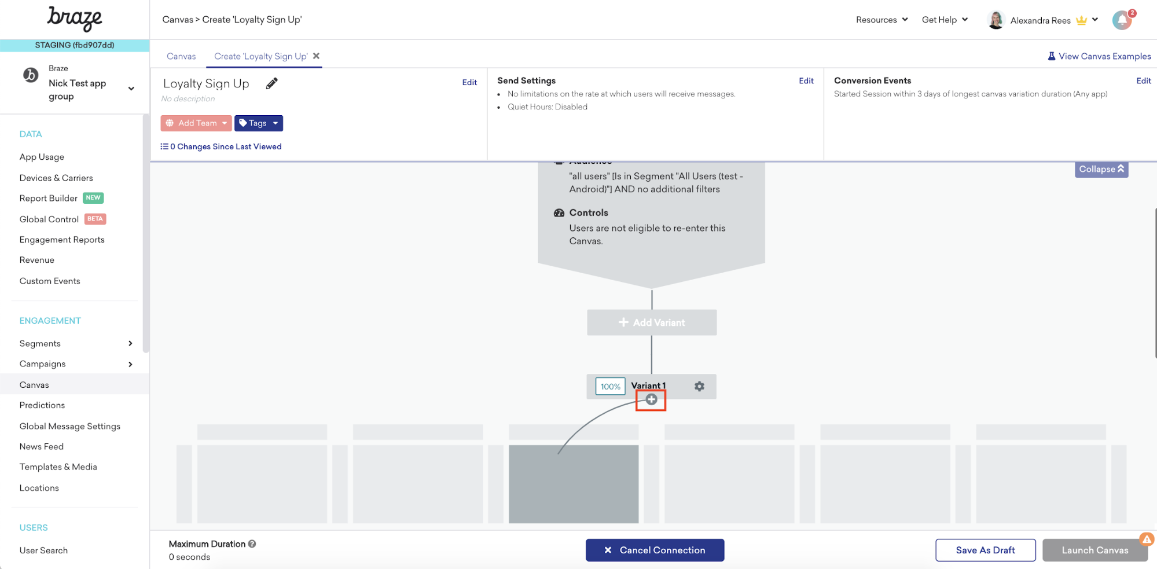Click the Braze logo

pyautogui.click(x=75, y=19)
